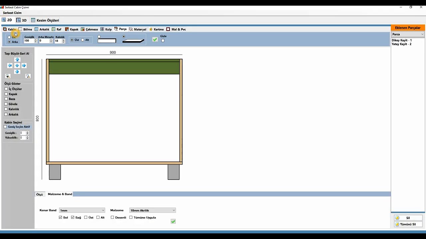Enable Gövde dimension display
The height and width of the screenshot is (239, 426).
6,104
